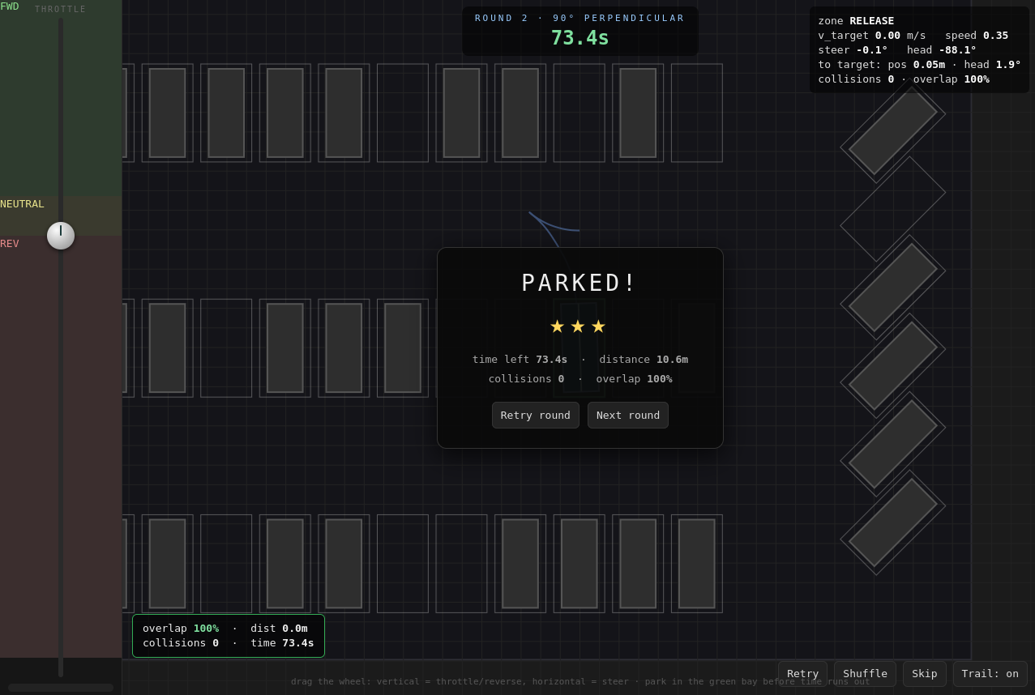Click the ROUND 2 · 90° PERPENDICULAR title

pos(580,18)
